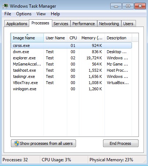Click the Mz Game description cell
This screenshot has width=148, height=166.
(117, 64)
